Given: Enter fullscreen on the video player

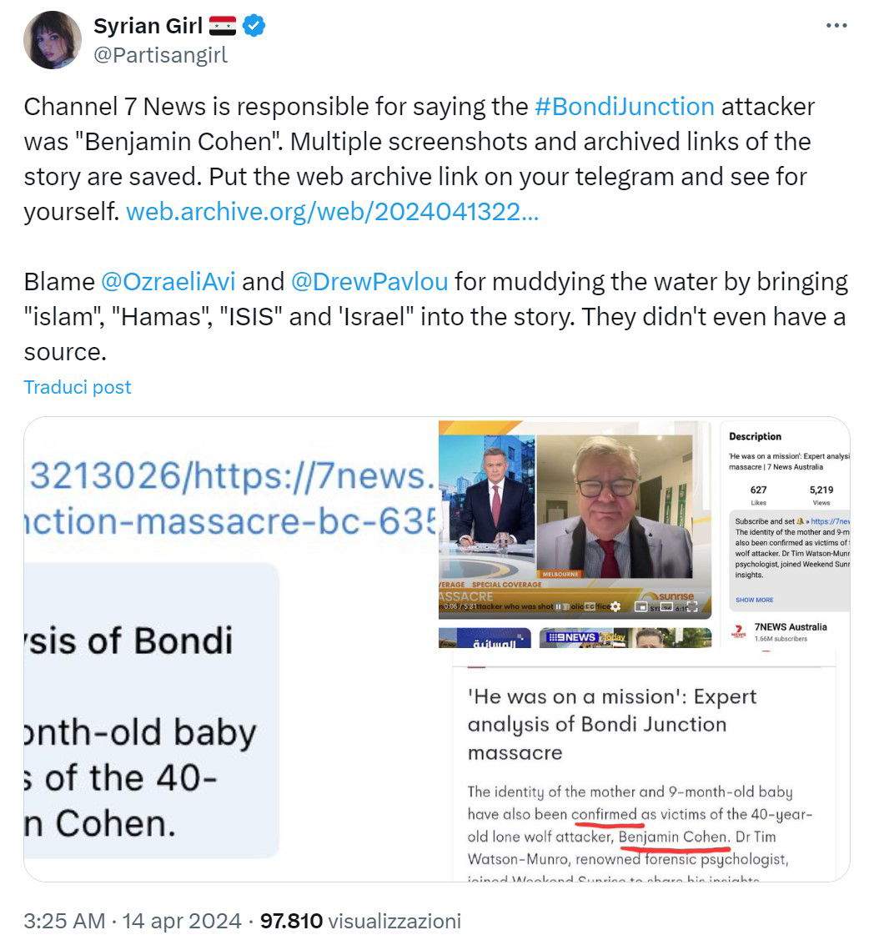Looking at the screenshot, I should [x=691, y=606].
